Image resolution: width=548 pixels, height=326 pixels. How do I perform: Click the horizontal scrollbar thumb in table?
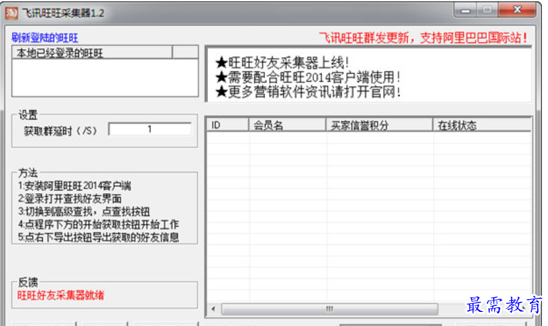(329, 309)
